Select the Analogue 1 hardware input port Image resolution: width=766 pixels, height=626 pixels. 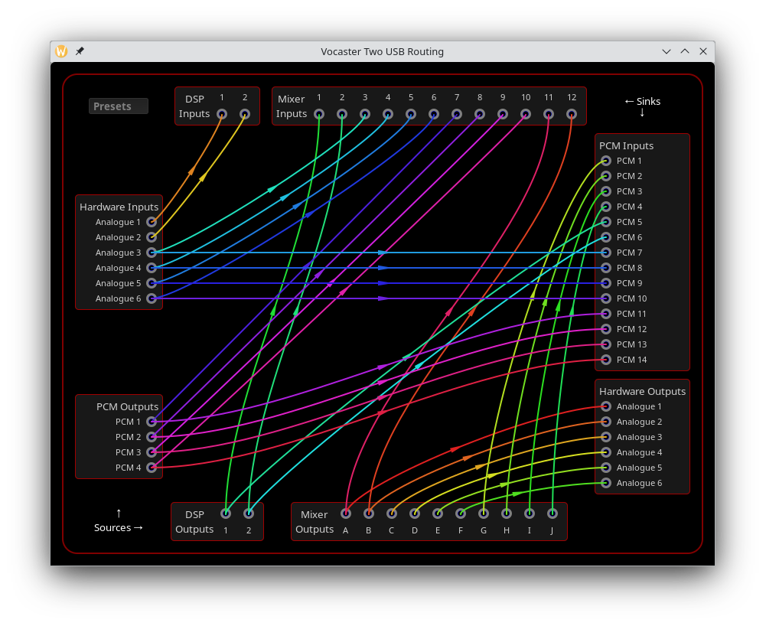click(152, 222)
